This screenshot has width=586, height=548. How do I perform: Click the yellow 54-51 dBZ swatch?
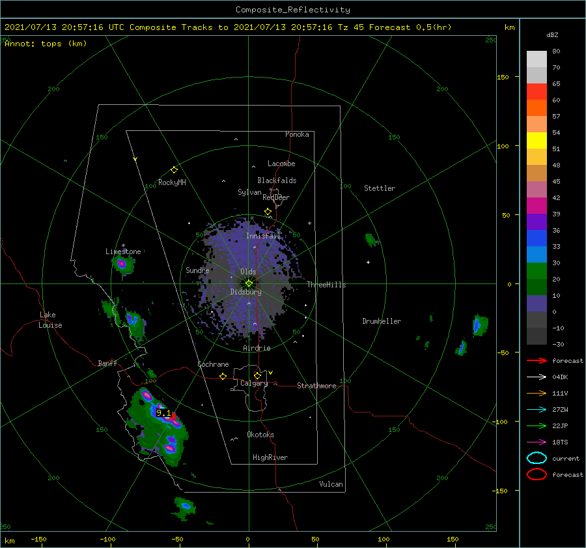click(537, 141)
